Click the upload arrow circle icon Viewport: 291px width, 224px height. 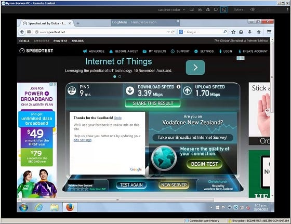188,90
